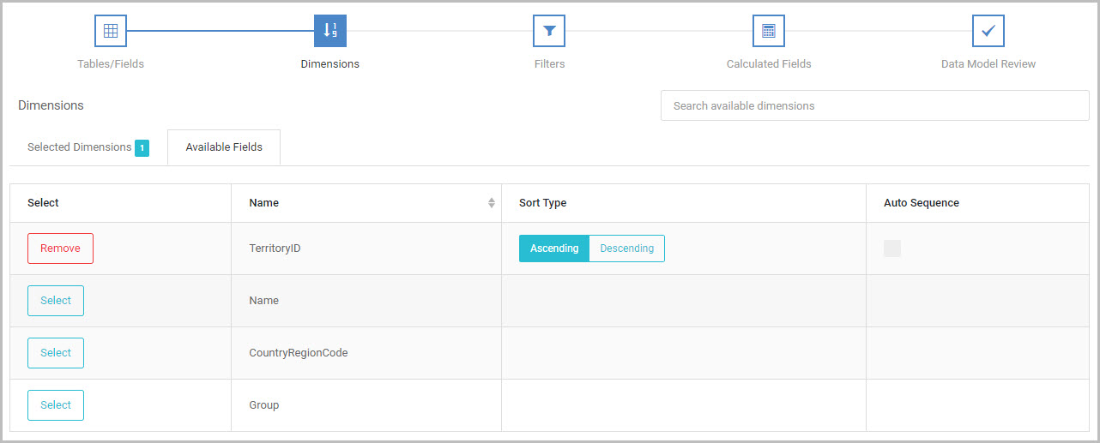Focus the Search available dimensions box

click(x=874, y=105)
